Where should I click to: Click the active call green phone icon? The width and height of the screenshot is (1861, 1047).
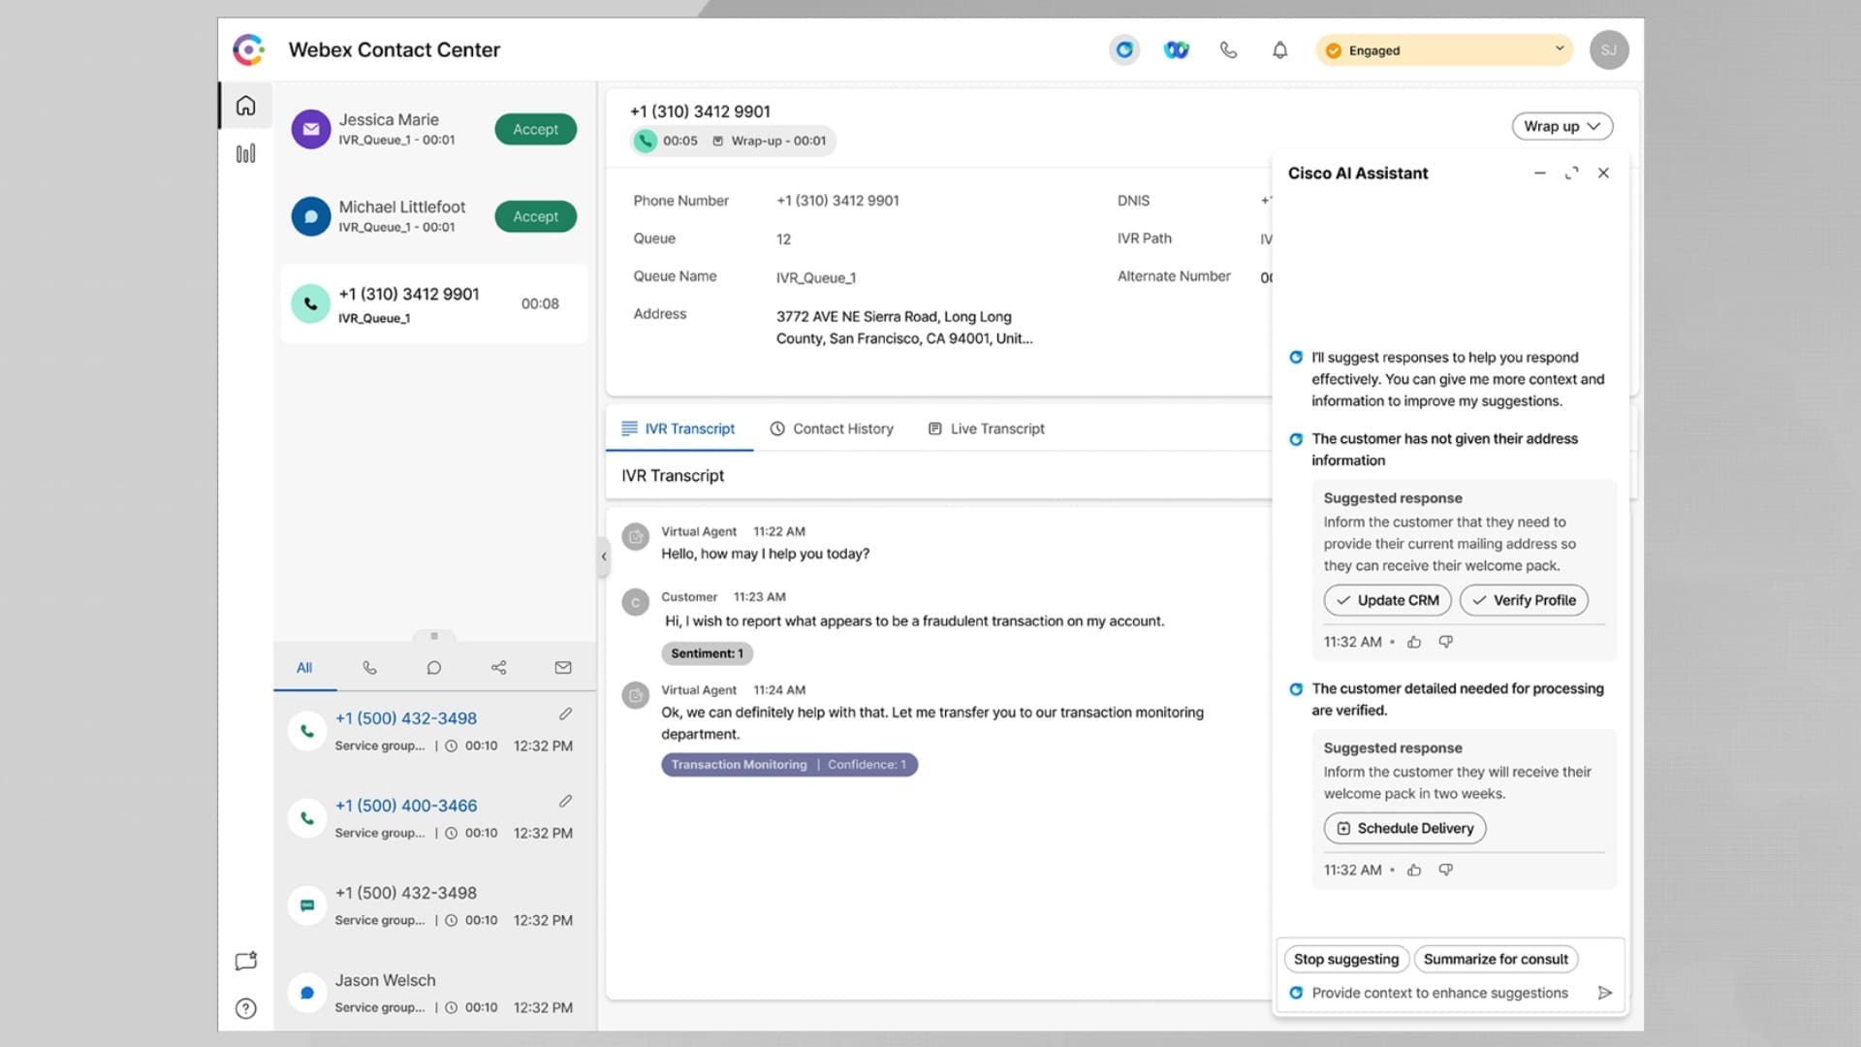[x=311, y=303]
